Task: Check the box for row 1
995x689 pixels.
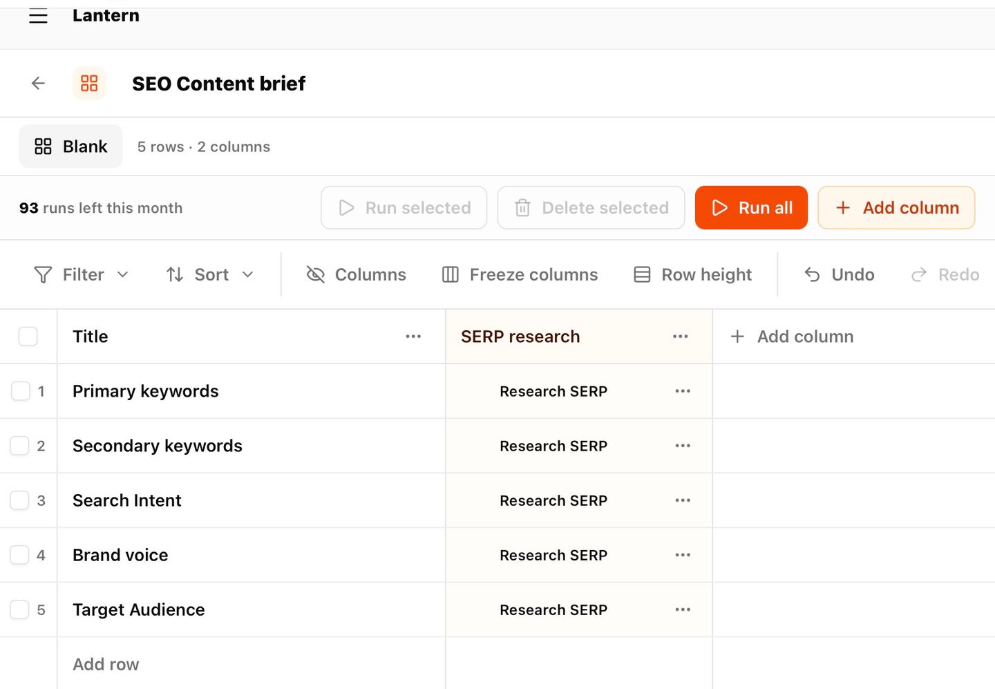Action: (x=21, y=391)
